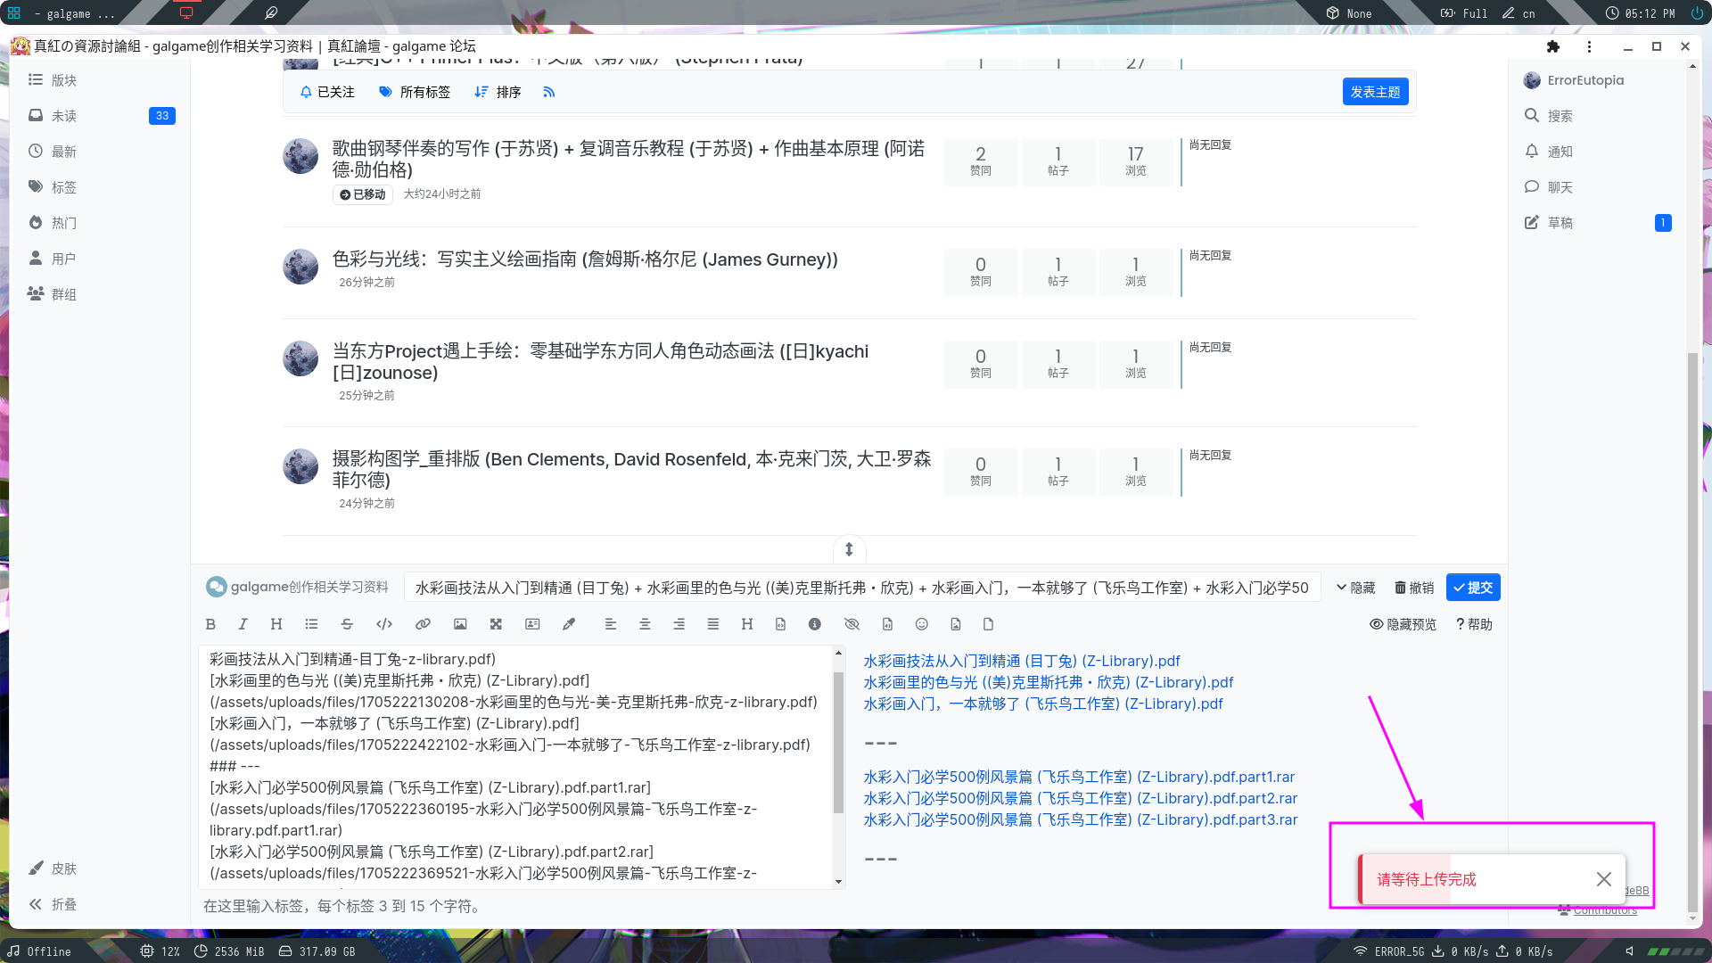Screen dimensions: 1712x963
Task: Click the system power icon
Action: point(1697,13)
